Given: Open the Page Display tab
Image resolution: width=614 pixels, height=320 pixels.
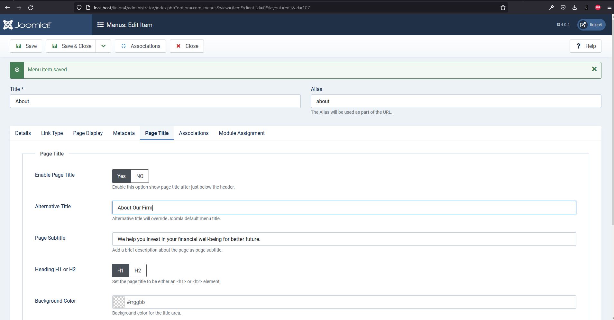Looking at the screenshot, I should point(88,133).
